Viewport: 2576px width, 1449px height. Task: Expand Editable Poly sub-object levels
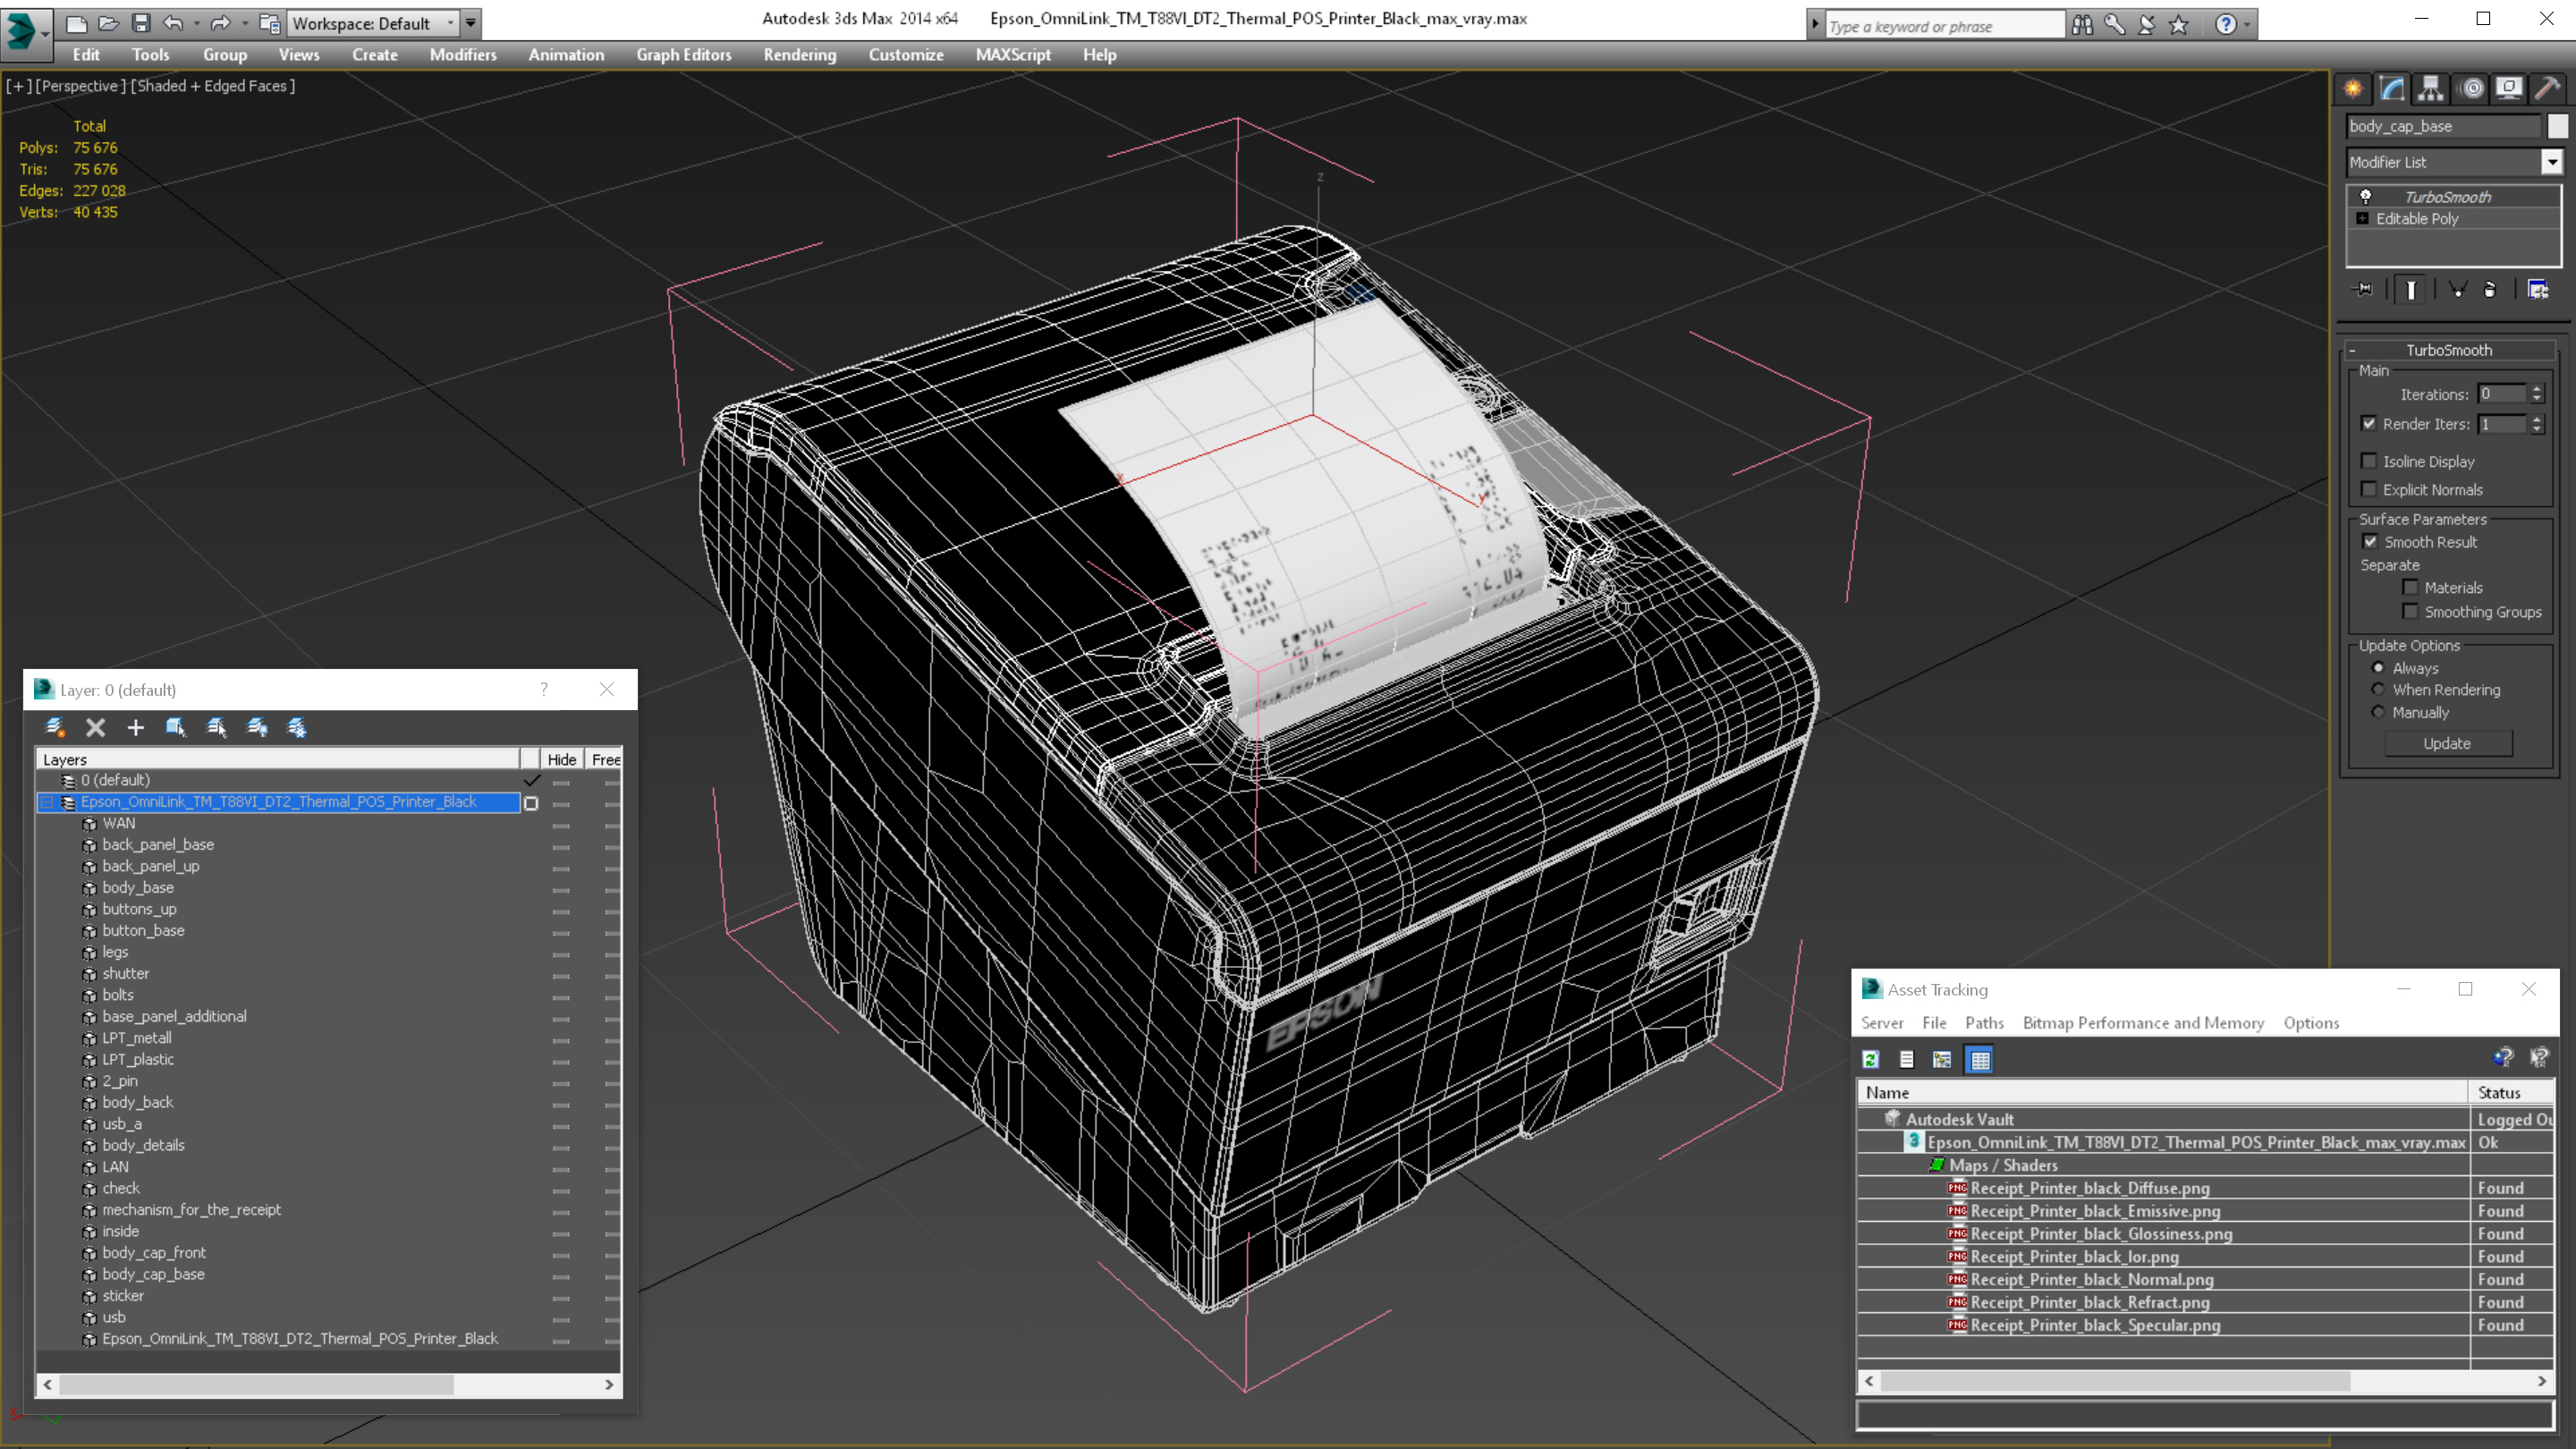2363,218
